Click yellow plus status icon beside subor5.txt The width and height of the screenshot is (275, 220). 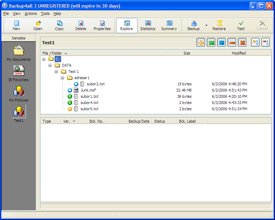(x=70, y=109)
